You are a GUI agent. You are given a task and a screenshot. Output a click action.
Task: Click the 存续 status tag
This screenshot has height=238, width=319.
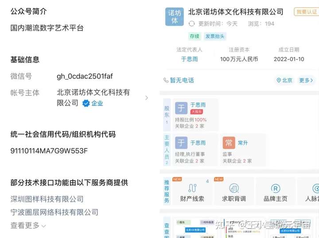[x=195, y=36]
